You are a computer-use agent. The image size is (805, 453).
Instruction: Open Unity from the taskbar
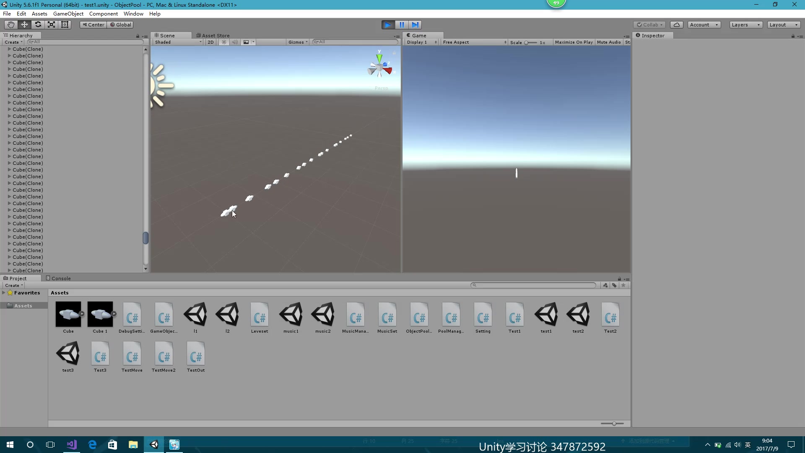pos(153,444)
